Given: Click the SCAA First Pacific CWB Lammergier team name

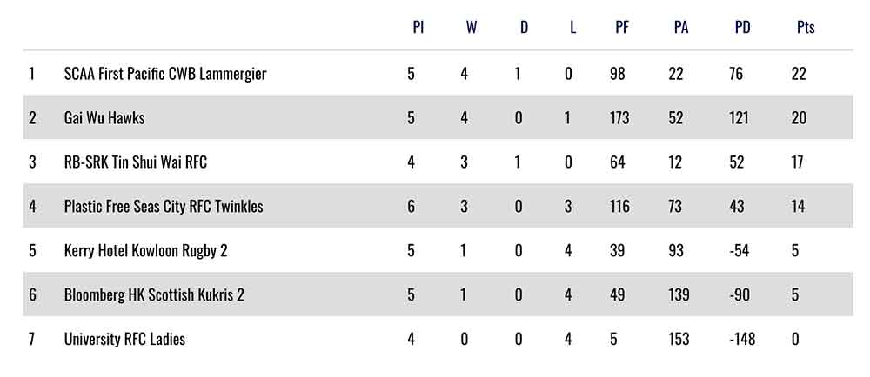Looking at the screenshot, I should click(x=165, y=74).
